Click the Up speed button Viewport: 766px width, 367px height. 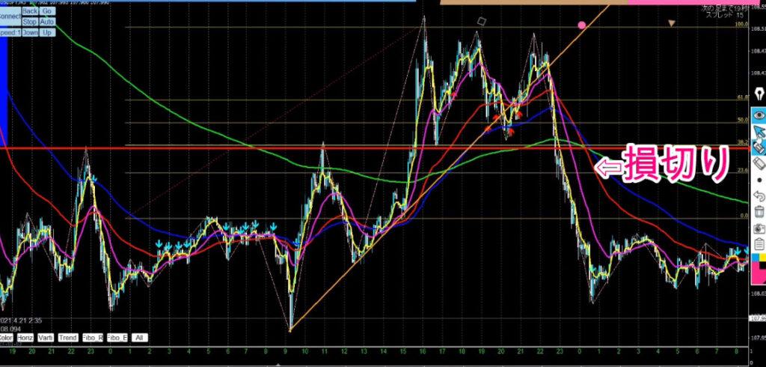click(47, 33)
